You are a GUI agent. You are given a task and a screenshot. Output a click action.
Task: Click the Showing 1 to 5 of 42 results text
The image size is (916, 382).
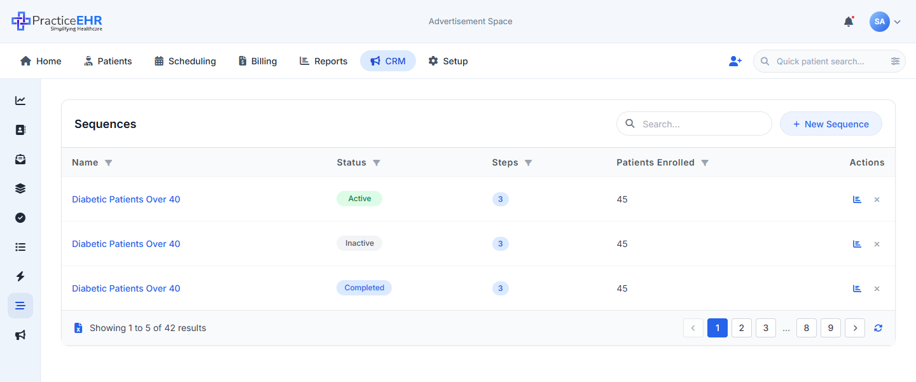point(148,328)
